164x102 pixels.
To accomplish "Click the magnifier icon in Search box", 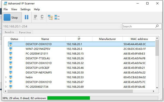I will tap(157, 26).
